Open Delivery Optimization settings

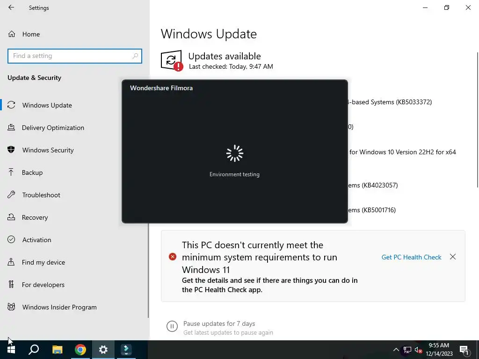coord(53,128)
